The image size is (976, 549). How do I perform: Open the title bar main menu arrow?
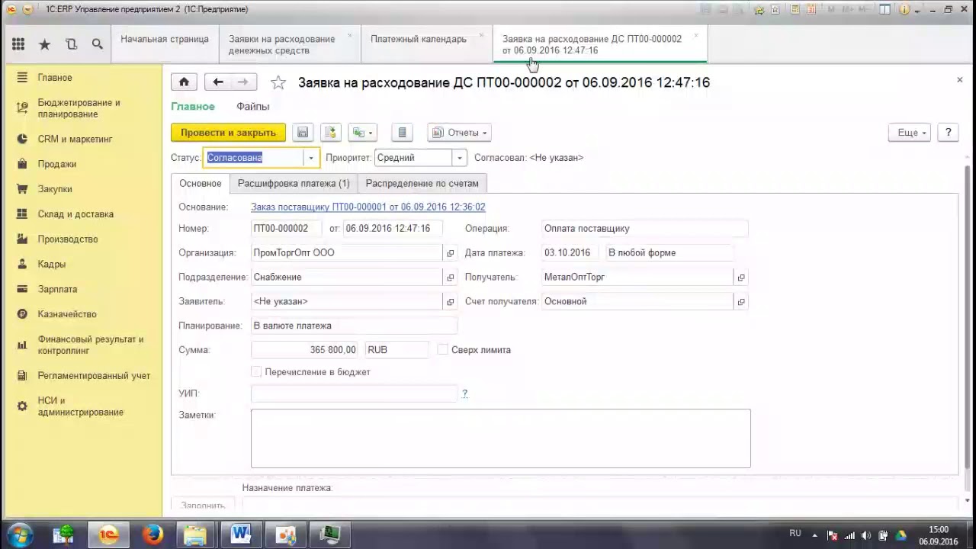tap(27, 10)
